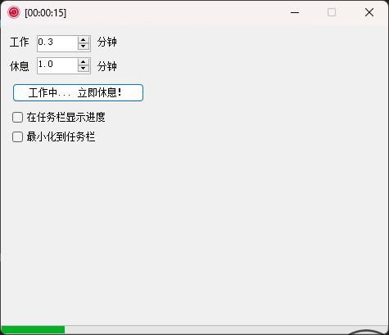Click the 最小化到任务栏 label text
Image resolution: width=389 pixels, height=335 pixels.
point(61,136)
